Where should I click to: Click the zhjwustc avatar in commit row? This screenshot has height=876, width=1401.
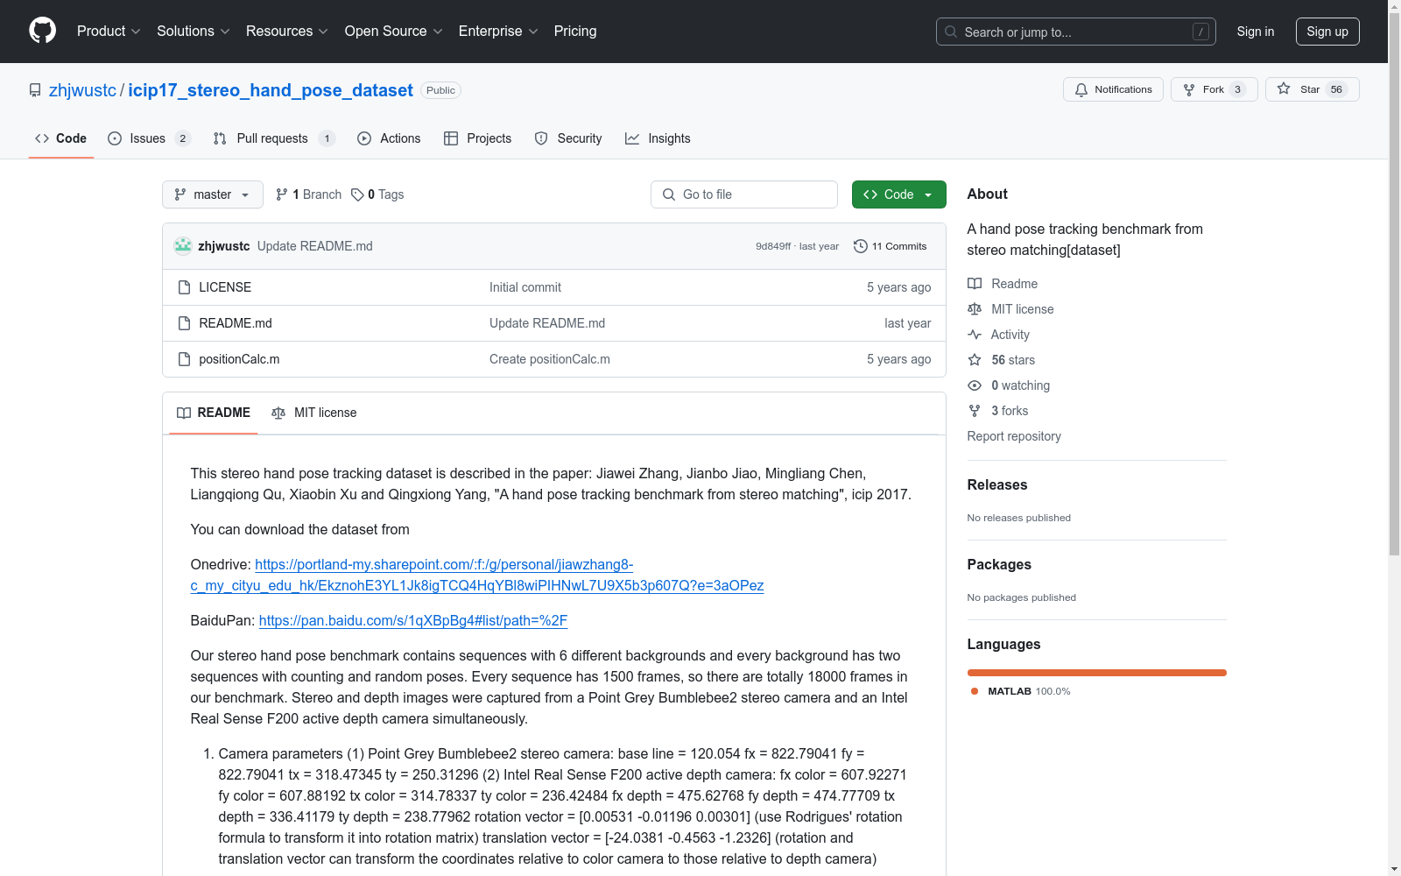183,246
